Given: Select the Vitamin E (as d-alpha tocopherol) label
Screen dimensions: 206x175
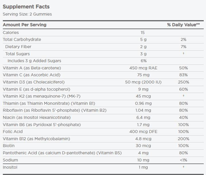Looking at the screenshot, I should (36, 89).
